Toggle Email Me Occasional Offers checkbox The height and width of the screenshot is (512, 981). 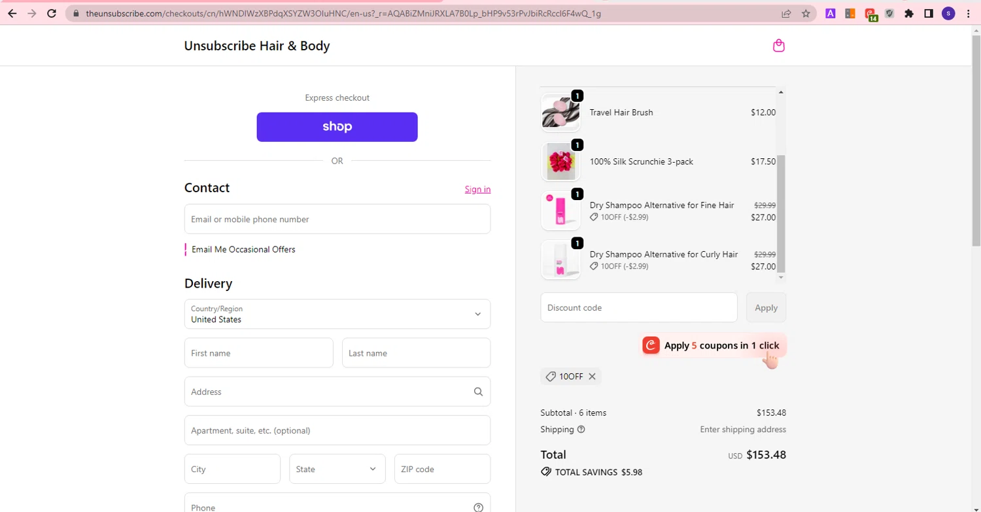coord(186,249)
